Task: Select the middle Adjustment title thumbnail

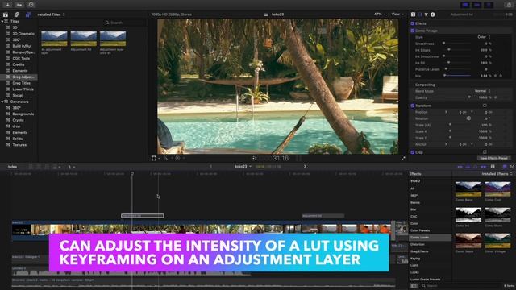Action: tap(84, 39)
